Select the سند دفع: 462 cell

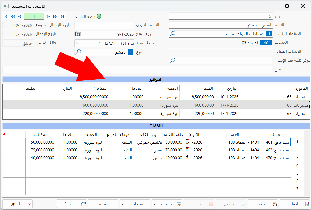[x=275, y=150]
